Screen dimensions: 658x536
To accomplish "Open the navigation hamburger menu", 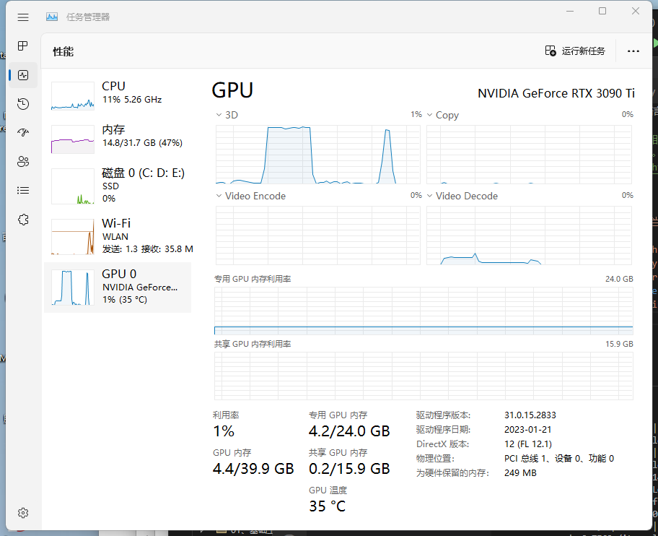I will 22,17.
